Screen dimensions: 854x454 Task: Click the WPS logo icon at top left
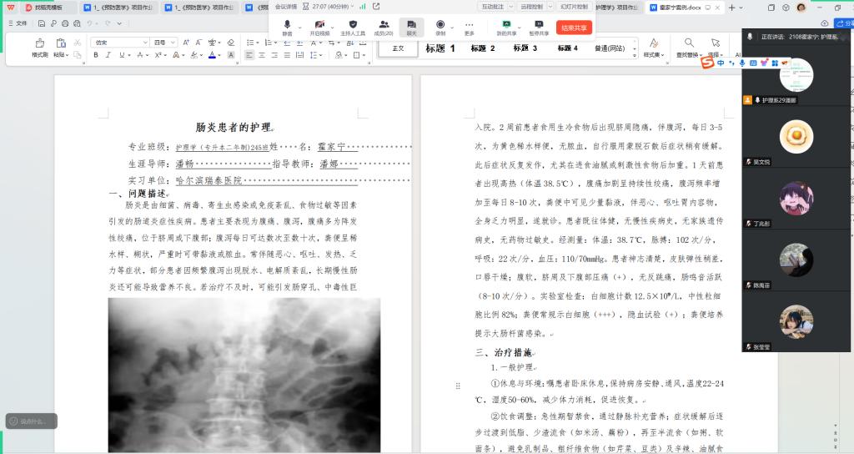coord(11,7)
